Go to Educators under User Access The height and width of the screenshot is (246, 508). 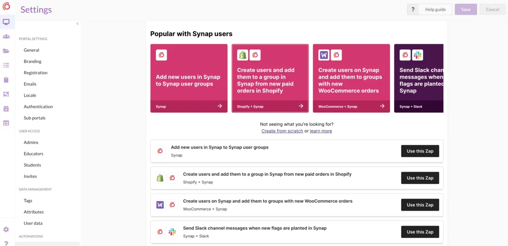point(34,154)
